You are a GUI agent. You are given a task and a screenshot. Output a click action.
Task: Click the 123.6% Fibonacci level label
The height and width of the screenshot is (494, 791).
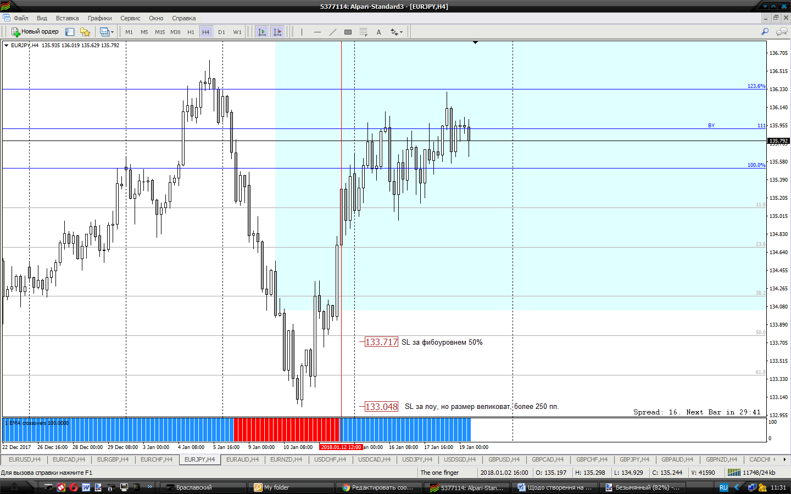[756, 86]
